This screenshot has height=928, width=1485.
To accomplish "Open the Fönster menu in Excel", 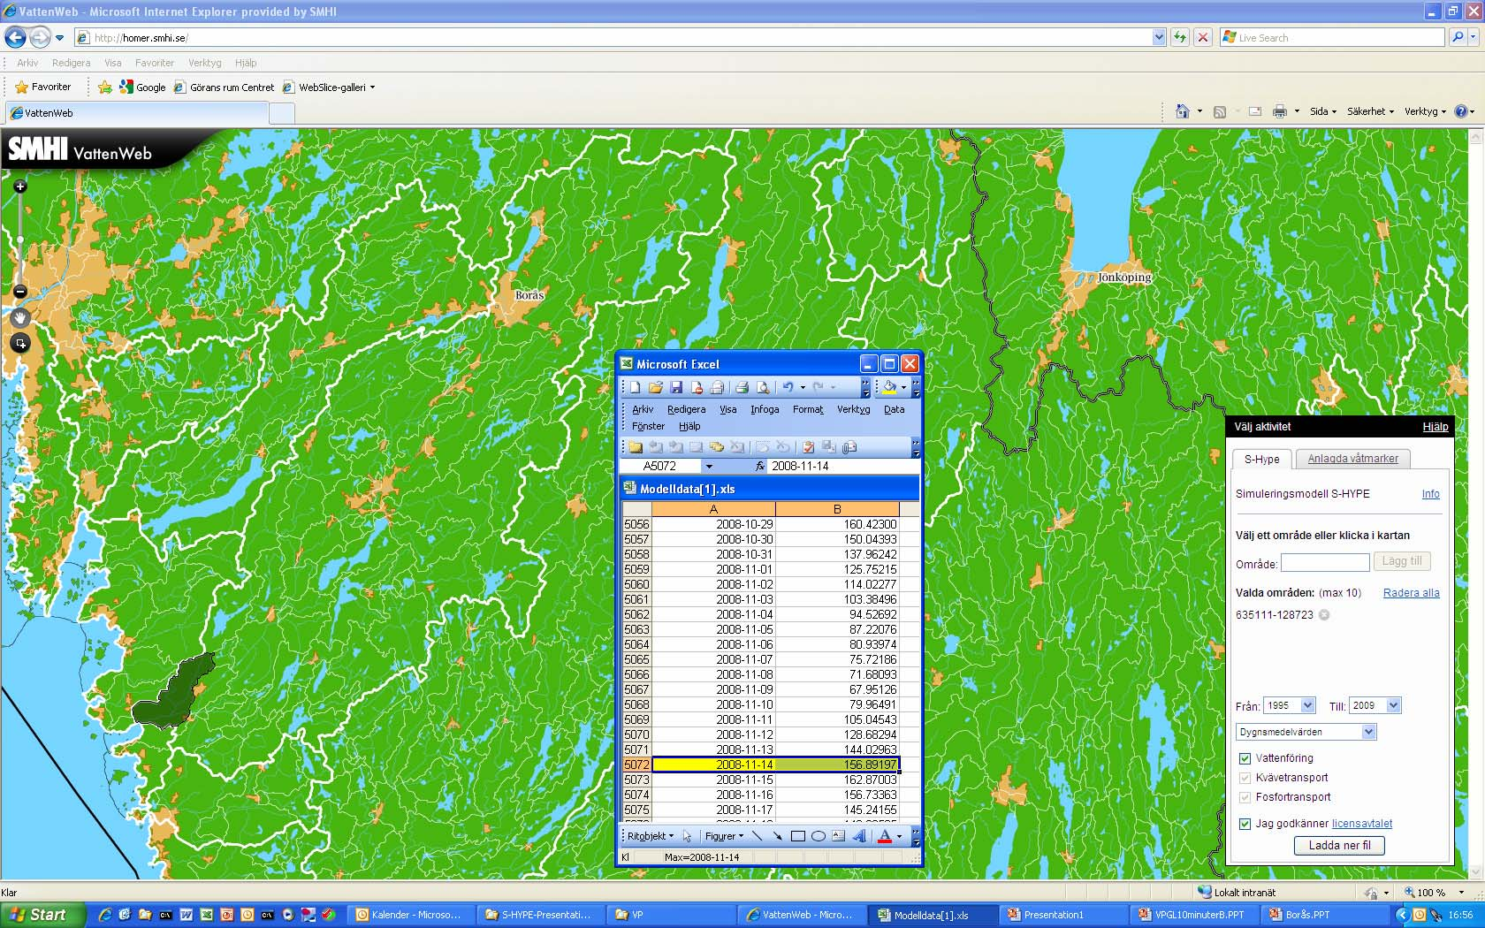I will coord(648,426).
